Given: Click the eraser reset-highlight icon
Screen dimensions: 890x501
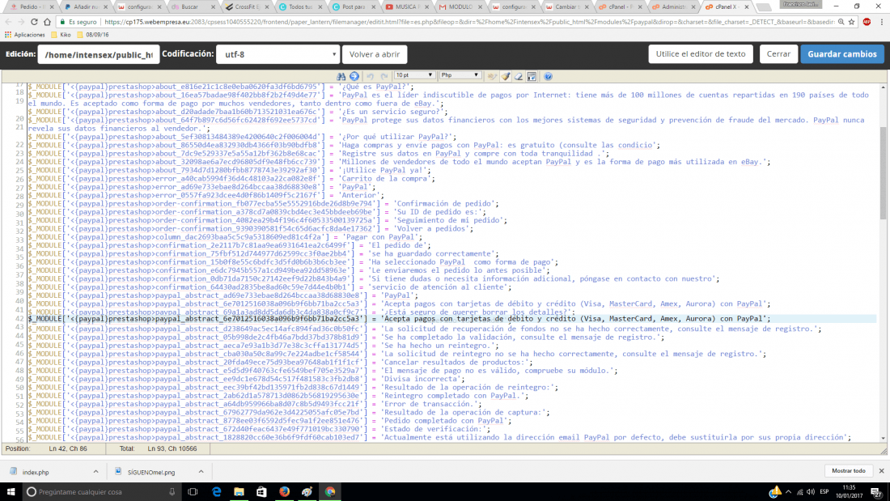Looking at the screenshot, I should pyautogui.click(x=518, y=76).
